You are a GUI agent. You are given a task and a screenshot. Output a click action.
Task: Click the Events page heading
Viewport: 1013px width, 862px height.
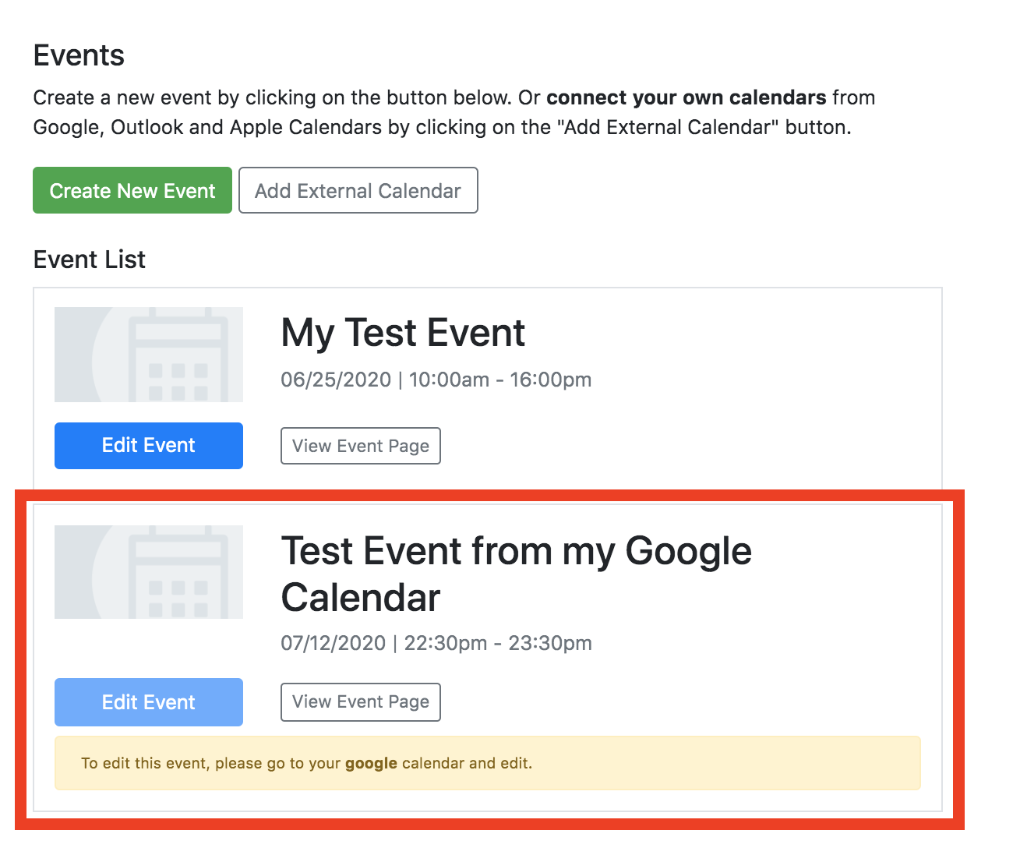(x=79, y=55)
